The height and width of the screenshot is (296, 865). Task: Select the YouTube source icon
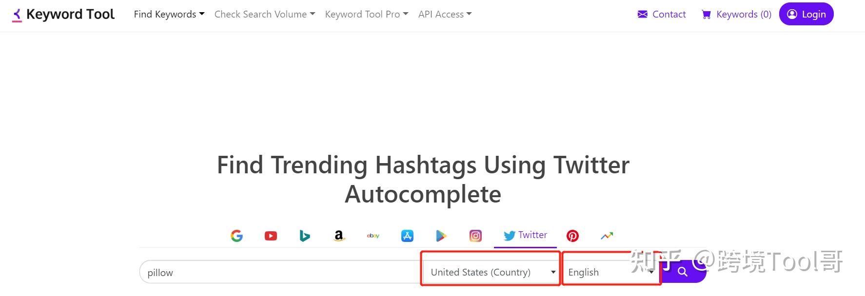click(271, 236)
